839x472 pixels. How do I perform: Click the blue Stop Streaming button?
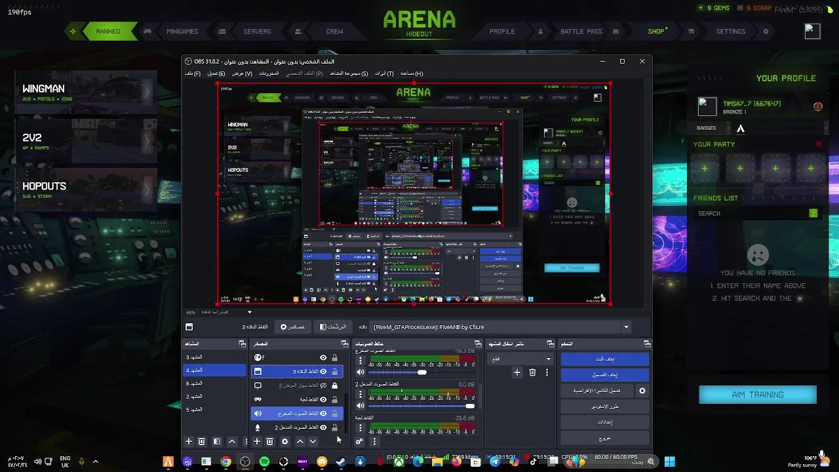click(x=605, y=359)
